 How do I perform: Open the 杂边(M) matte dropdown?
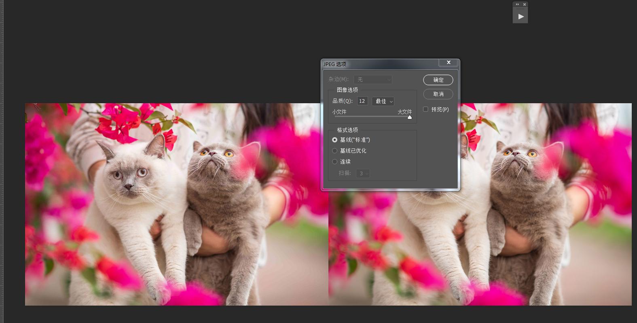click(372, 79)
